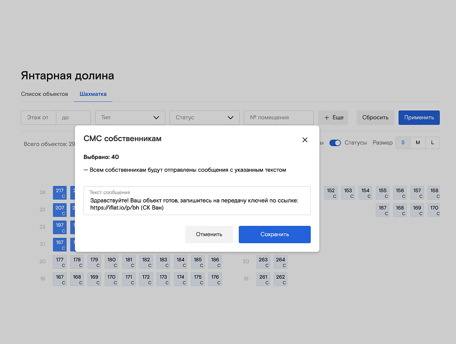
Task: Open the Шахматка tab
Action: (93, 94)
